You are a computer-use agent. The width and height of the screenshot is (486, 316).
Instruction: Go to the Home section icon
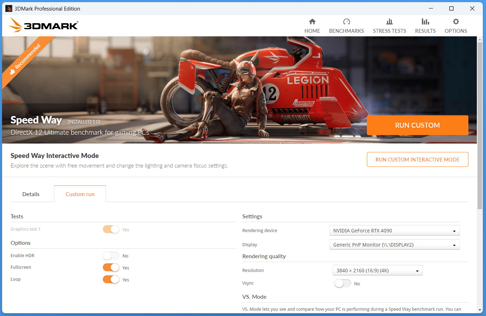tap(312, 22)
